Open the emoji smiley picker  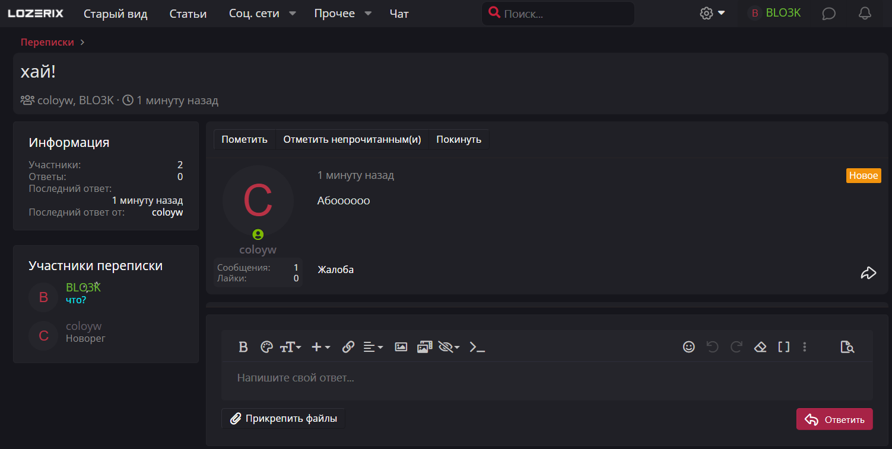click(x=688, y=347)
